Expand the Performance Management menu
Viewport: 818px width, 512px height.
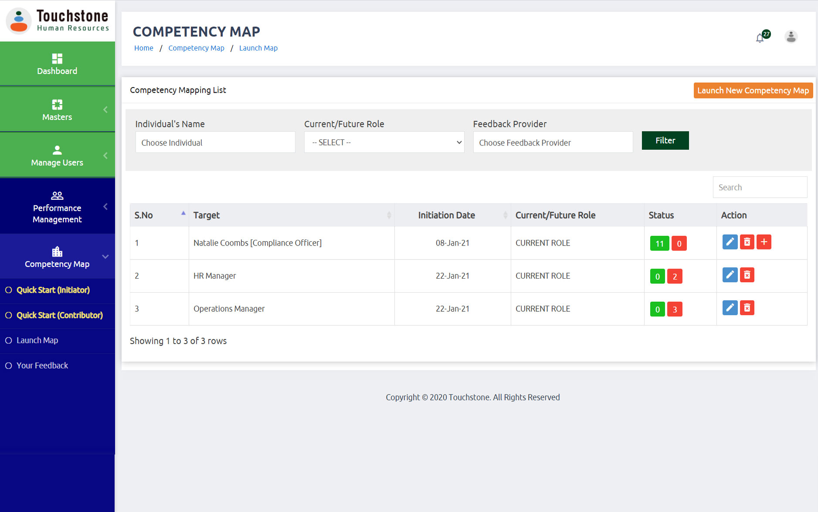[57, 206]
